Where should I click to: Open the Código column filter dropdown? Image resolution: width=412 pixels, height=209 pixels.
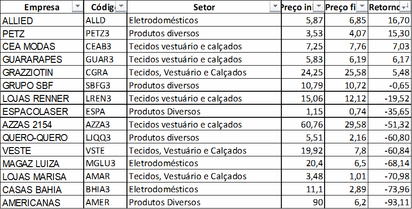(x=120, y=7)
